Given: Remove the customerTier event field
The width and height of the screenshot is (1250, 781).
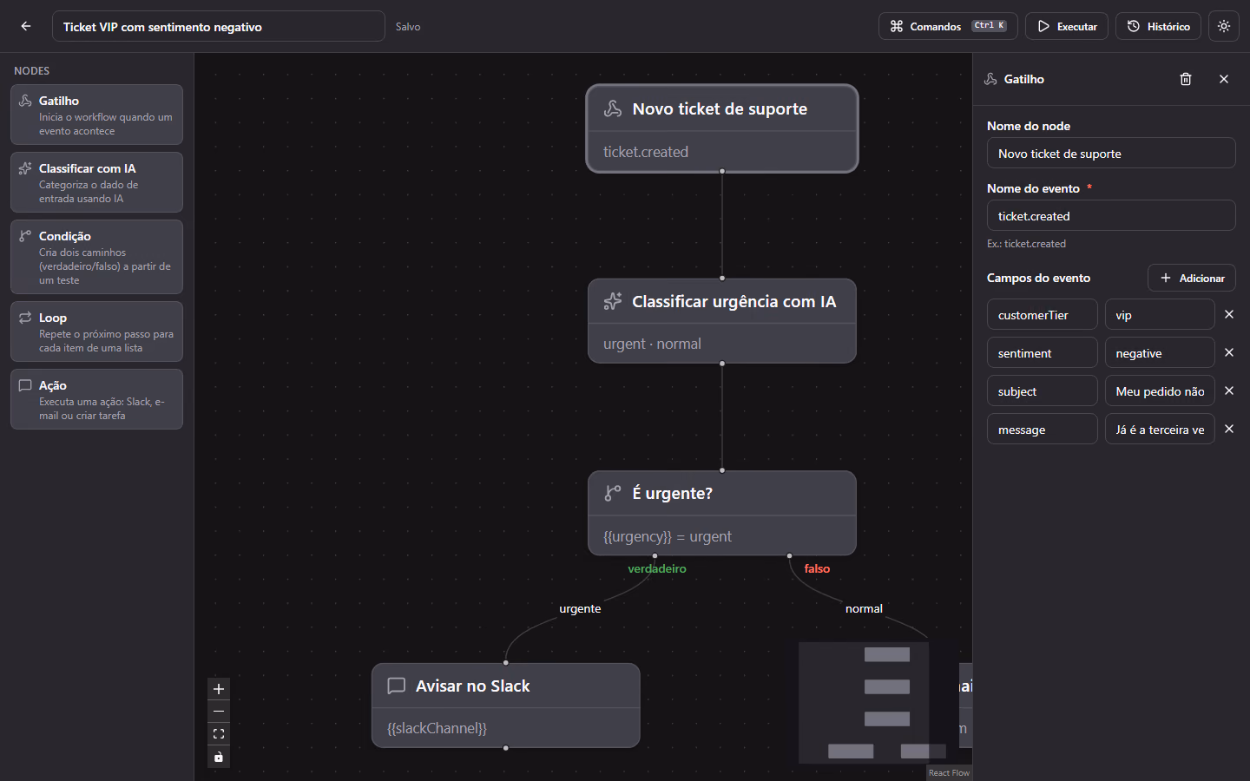Looking at the screenshot, I should (1229, 314).
